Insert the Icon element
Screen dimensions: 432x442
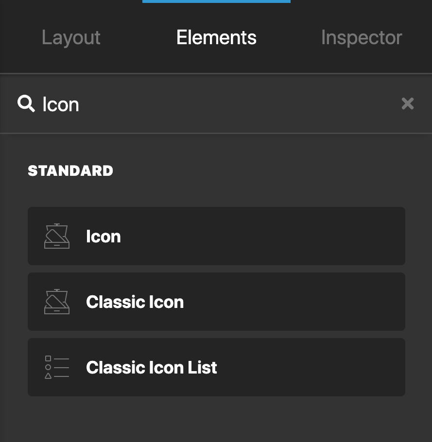tap(216, 236)
